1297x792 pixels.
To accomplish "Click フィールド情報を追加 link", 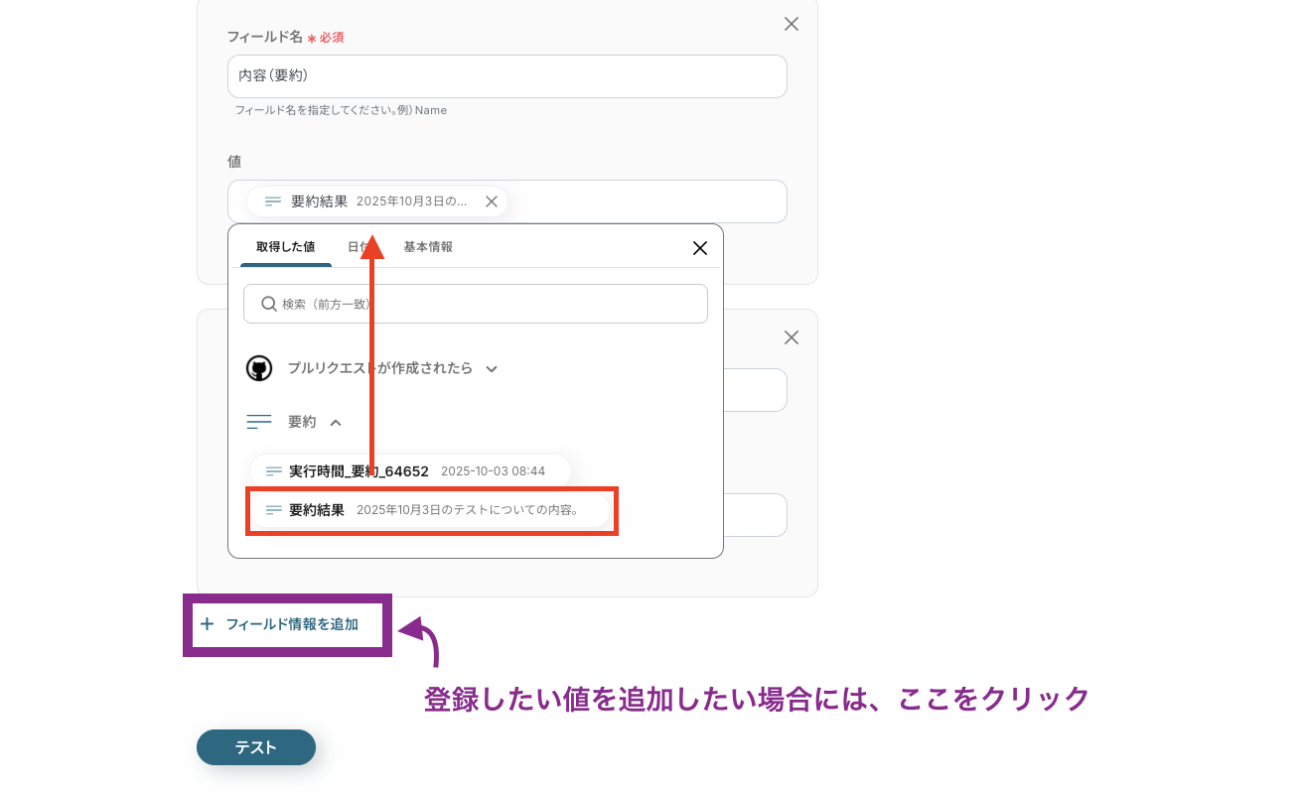I will coord(292,624).
